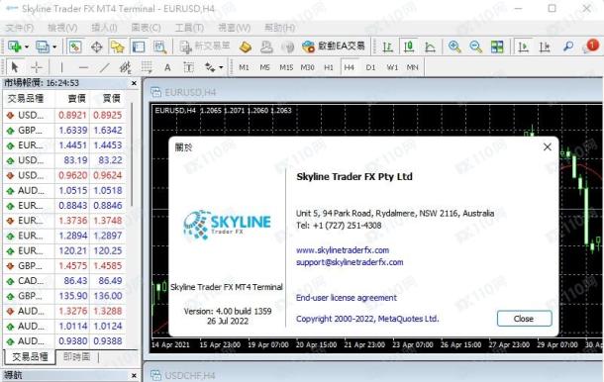Switch timeframe to M1
This screenshot has height=382, width=604.
pos(244,67)
